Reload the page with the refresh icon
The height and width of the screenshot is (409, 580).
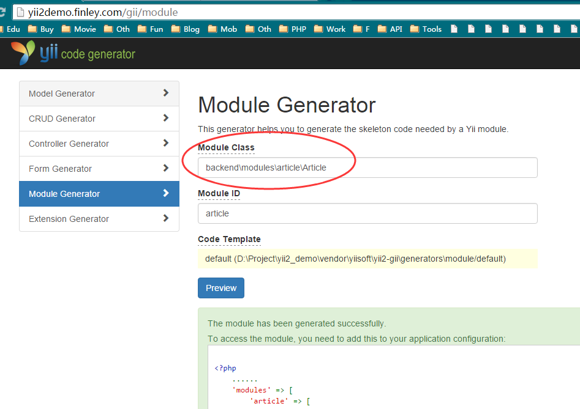click(x=2, y=12)
